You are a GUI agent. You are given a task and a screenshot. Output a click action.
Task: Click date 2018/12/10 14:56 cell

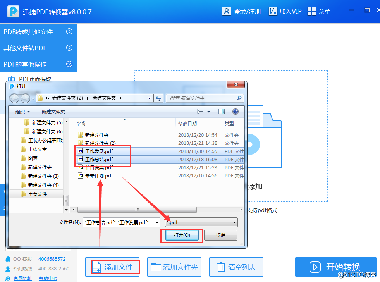[198, 175]
